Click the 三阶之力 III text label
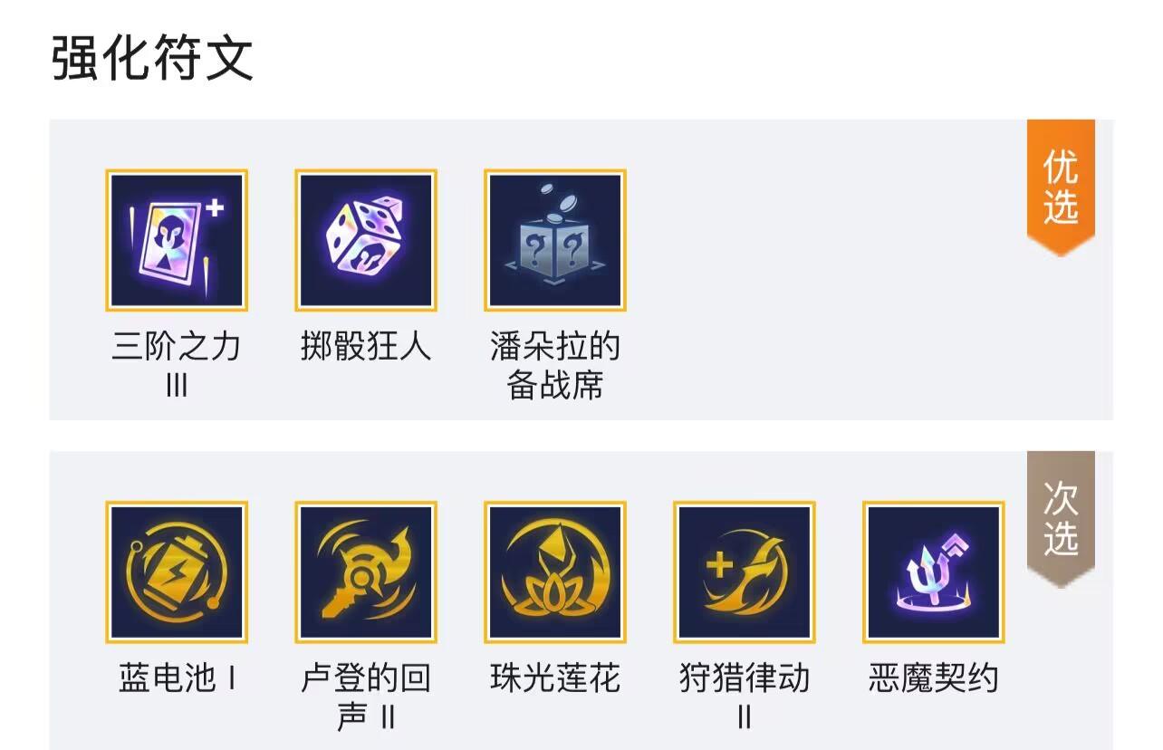 click(177, 366)
